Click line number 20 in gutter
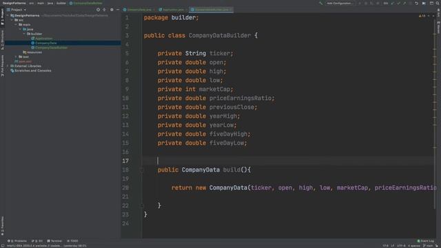The height and width of the screenshot is (248, 441). coord(125,187)
